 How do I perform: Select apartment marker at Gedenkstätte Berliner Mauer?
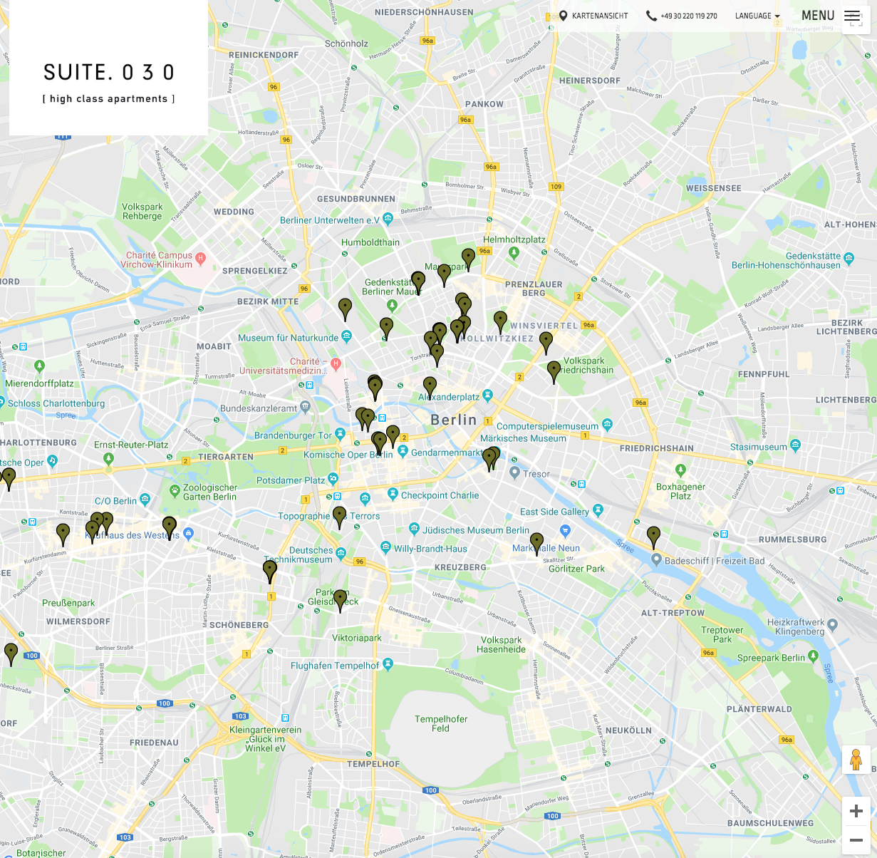(418, 282)
